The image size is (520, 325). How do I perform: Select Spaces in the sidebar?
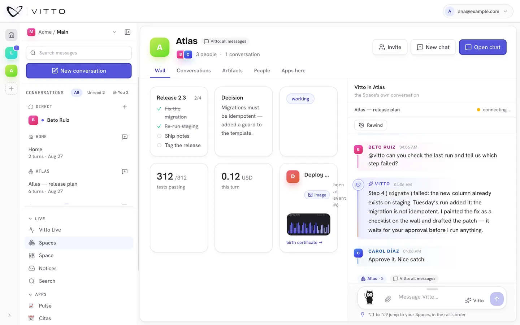pyautogui.click(x=79, y=243)
